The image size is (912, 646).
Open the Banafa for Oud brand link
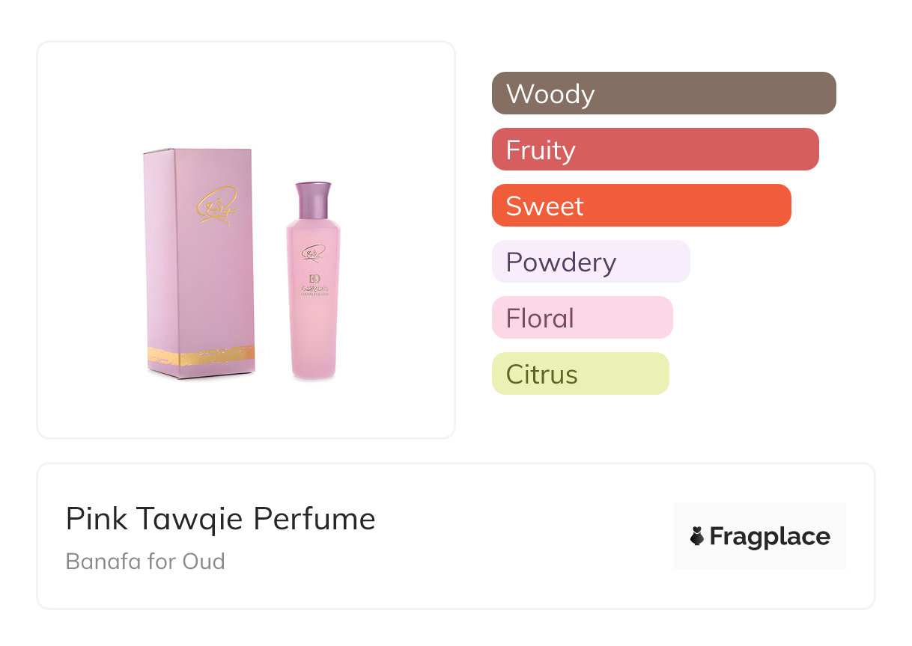(145, 561)
